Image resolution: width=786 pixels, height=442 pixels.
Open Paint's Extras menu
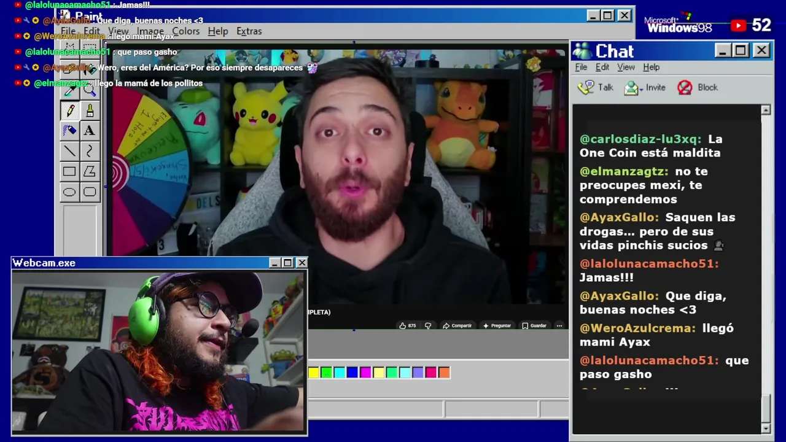pos(249,31)
